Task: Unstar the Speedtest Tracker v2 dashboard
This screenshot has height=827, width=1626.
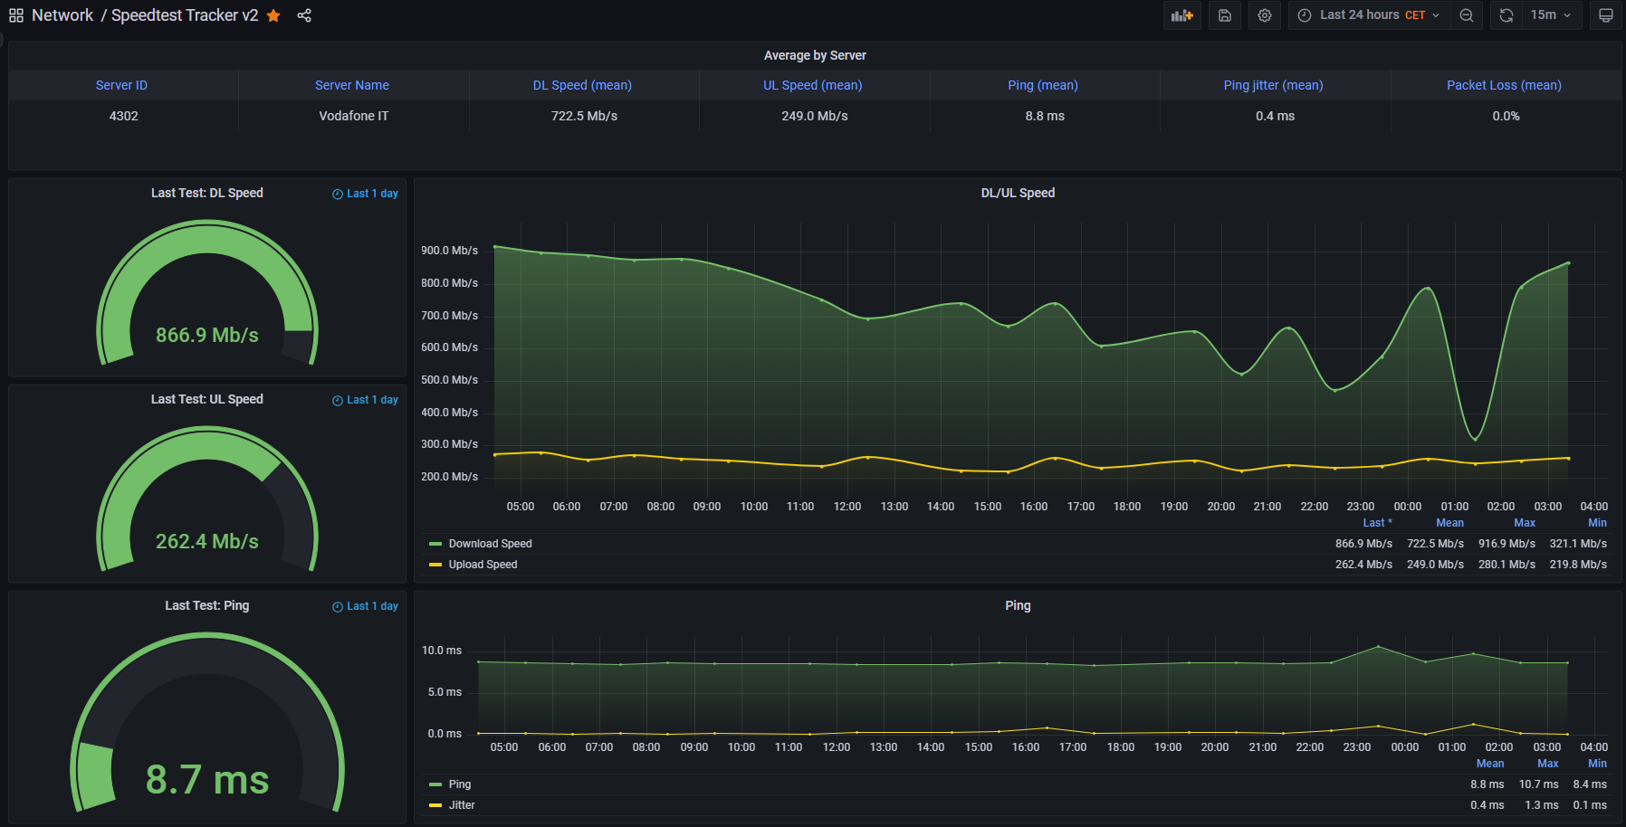Action: [x=273, y=15]
